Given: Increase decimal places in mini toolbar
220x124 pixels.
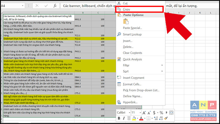Looking at the screenshot, I should click(156, 118).
